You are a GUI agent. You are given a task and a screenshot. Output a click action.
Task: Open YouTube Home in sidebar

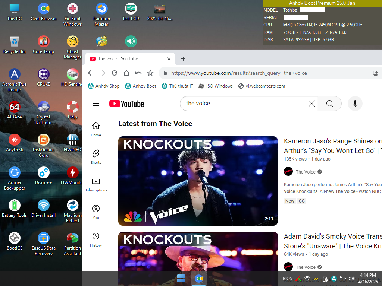[x=96, y=129]
